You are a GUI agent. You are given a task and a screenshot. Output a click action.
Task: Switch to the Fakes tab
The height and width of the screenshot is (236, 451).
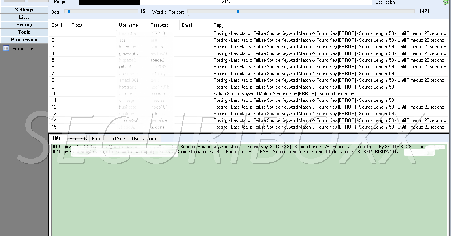[x=97, y=139]
